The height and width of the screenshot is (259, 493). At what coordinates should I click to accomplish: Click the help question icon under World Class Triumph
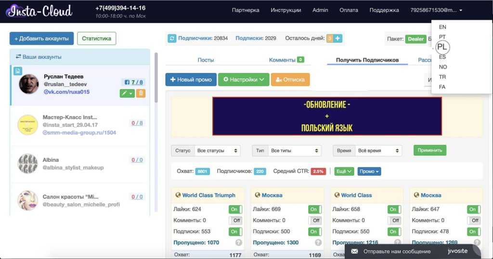(x=239, y=243)
